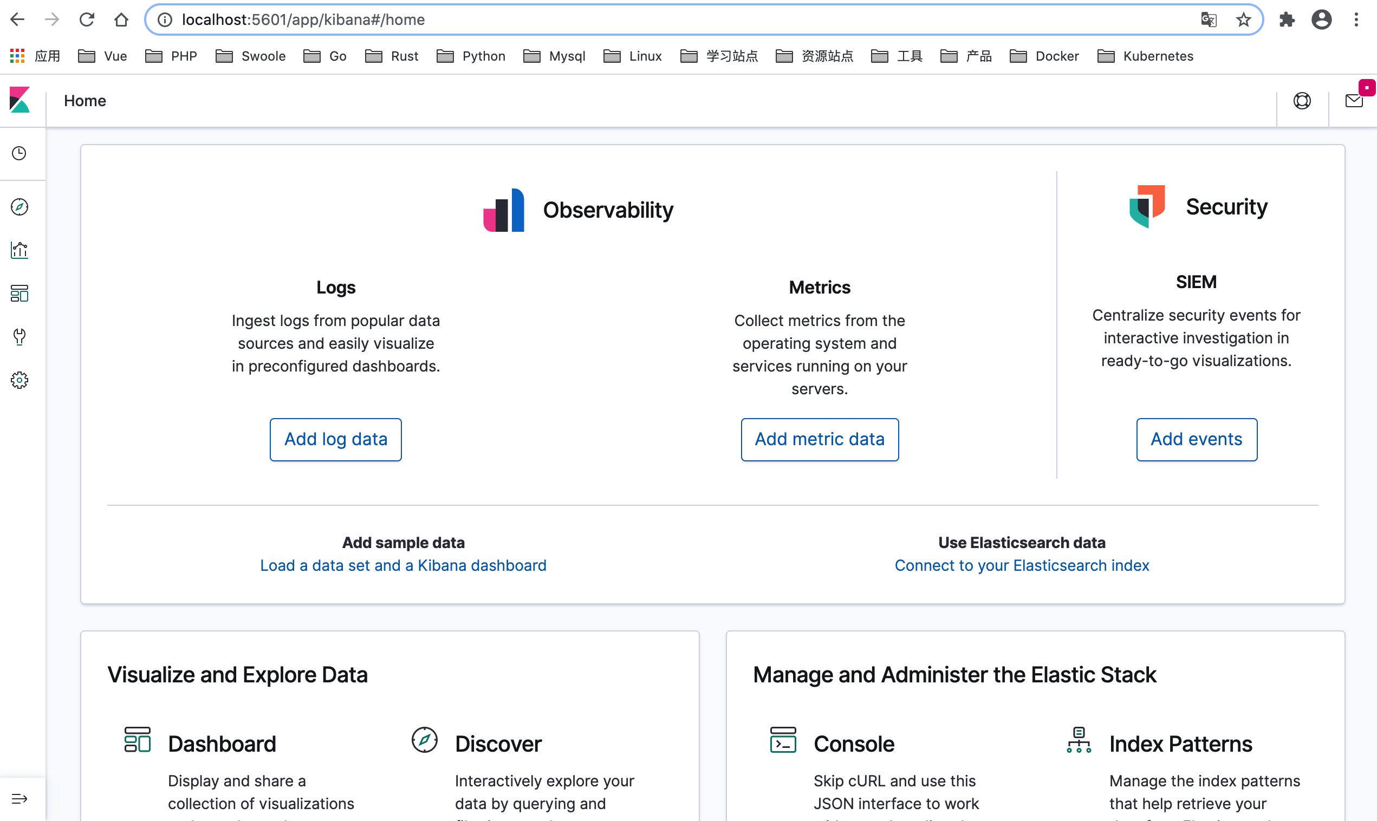This screenshot has width=1377, height=821.
Task: Click the Use Elasticsearch data heading
Action: (x=1022, y=542)
